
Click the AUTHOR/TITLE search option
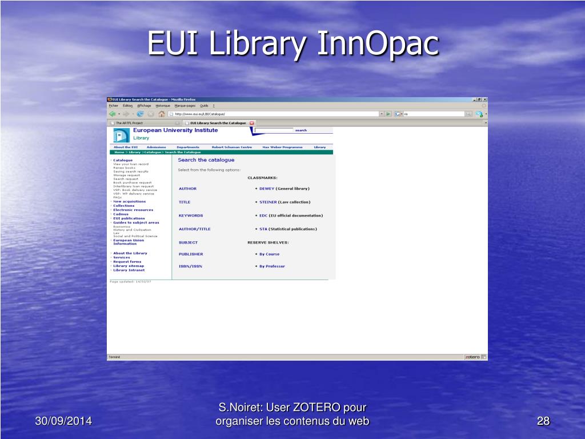coord(194,229)
